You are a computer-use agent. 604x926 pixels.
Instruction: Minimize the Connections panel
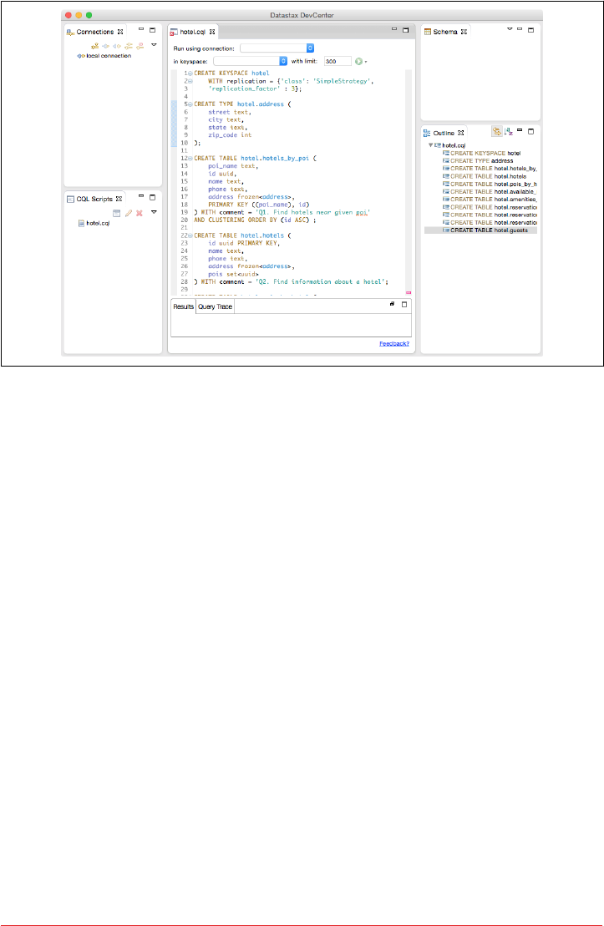(141, 29)
